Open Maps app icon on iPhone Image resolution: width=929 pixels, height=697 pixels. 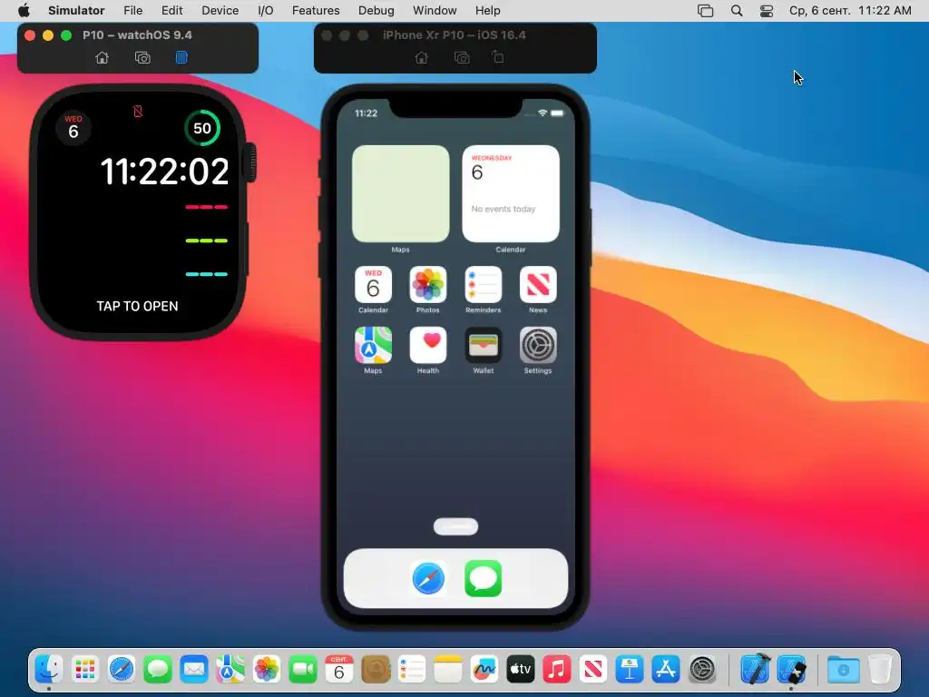coord(373,345)
